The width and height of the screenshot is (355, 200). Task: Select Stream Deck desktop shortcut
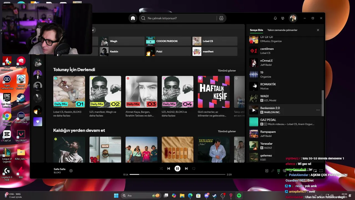click(21, 118)
